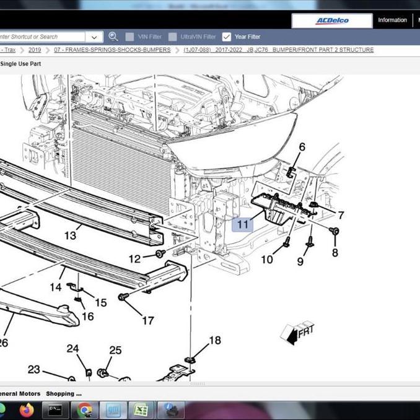Enable the VIN Filter checkbox
Viewport: 420px width, 420px height.
[x=129, y=37]
